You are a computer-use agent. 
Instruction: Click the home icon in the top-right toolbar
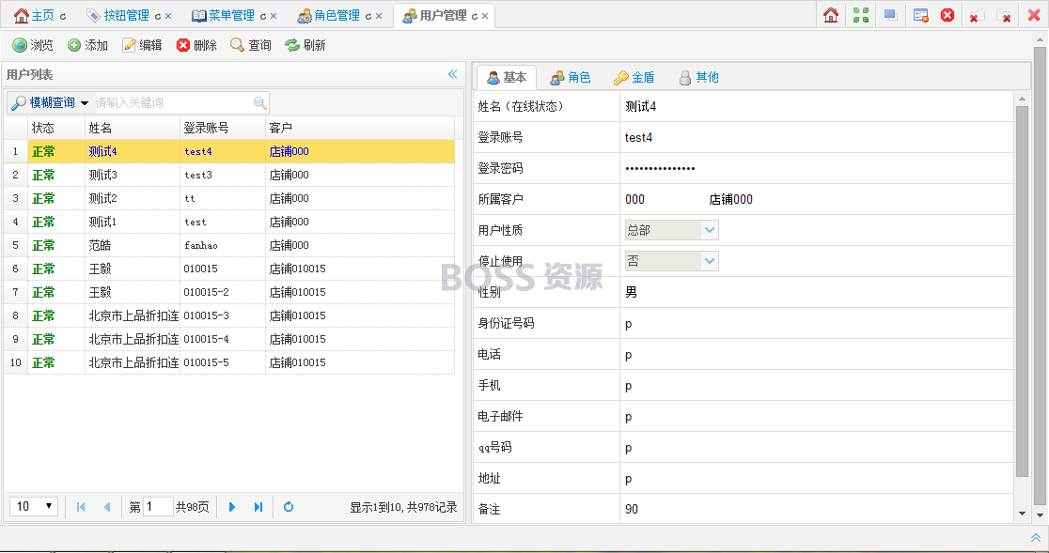click(x=831, y=15)
